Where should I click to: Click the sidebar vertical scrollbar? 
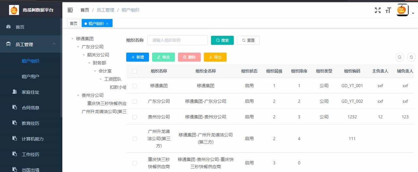click(61, 69)
